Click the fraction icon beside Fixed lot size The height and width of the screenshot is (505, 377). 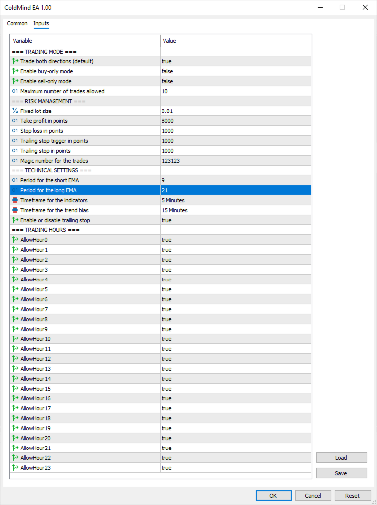(x=15, y=111)
